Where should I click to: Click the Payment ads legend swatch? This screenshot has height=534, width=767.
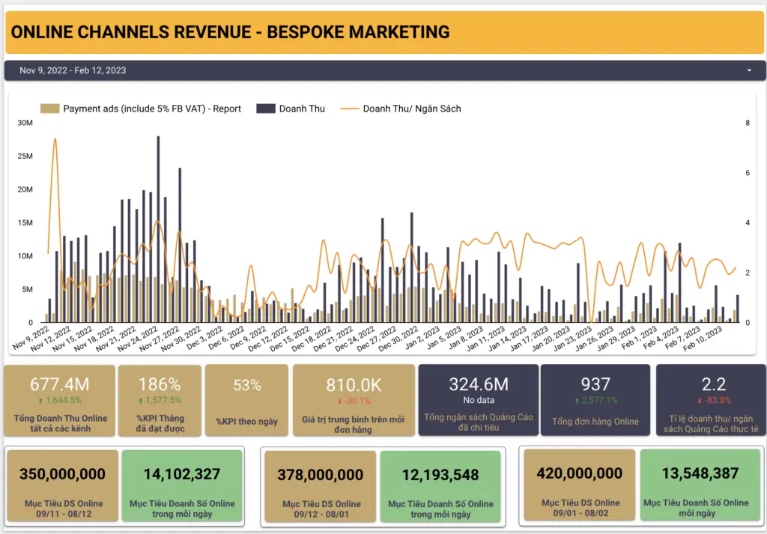50,109
